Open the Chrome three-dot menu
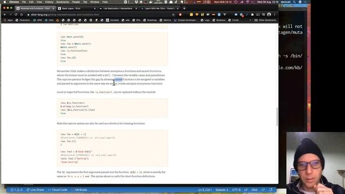This screenshot has height=194, width=345. pos(274,15)
